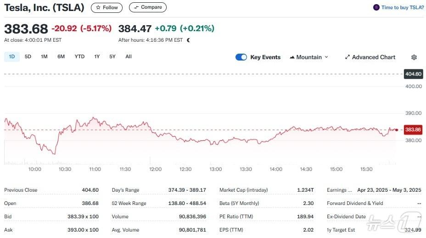Open chart settings gear icon

coord(414,57)
